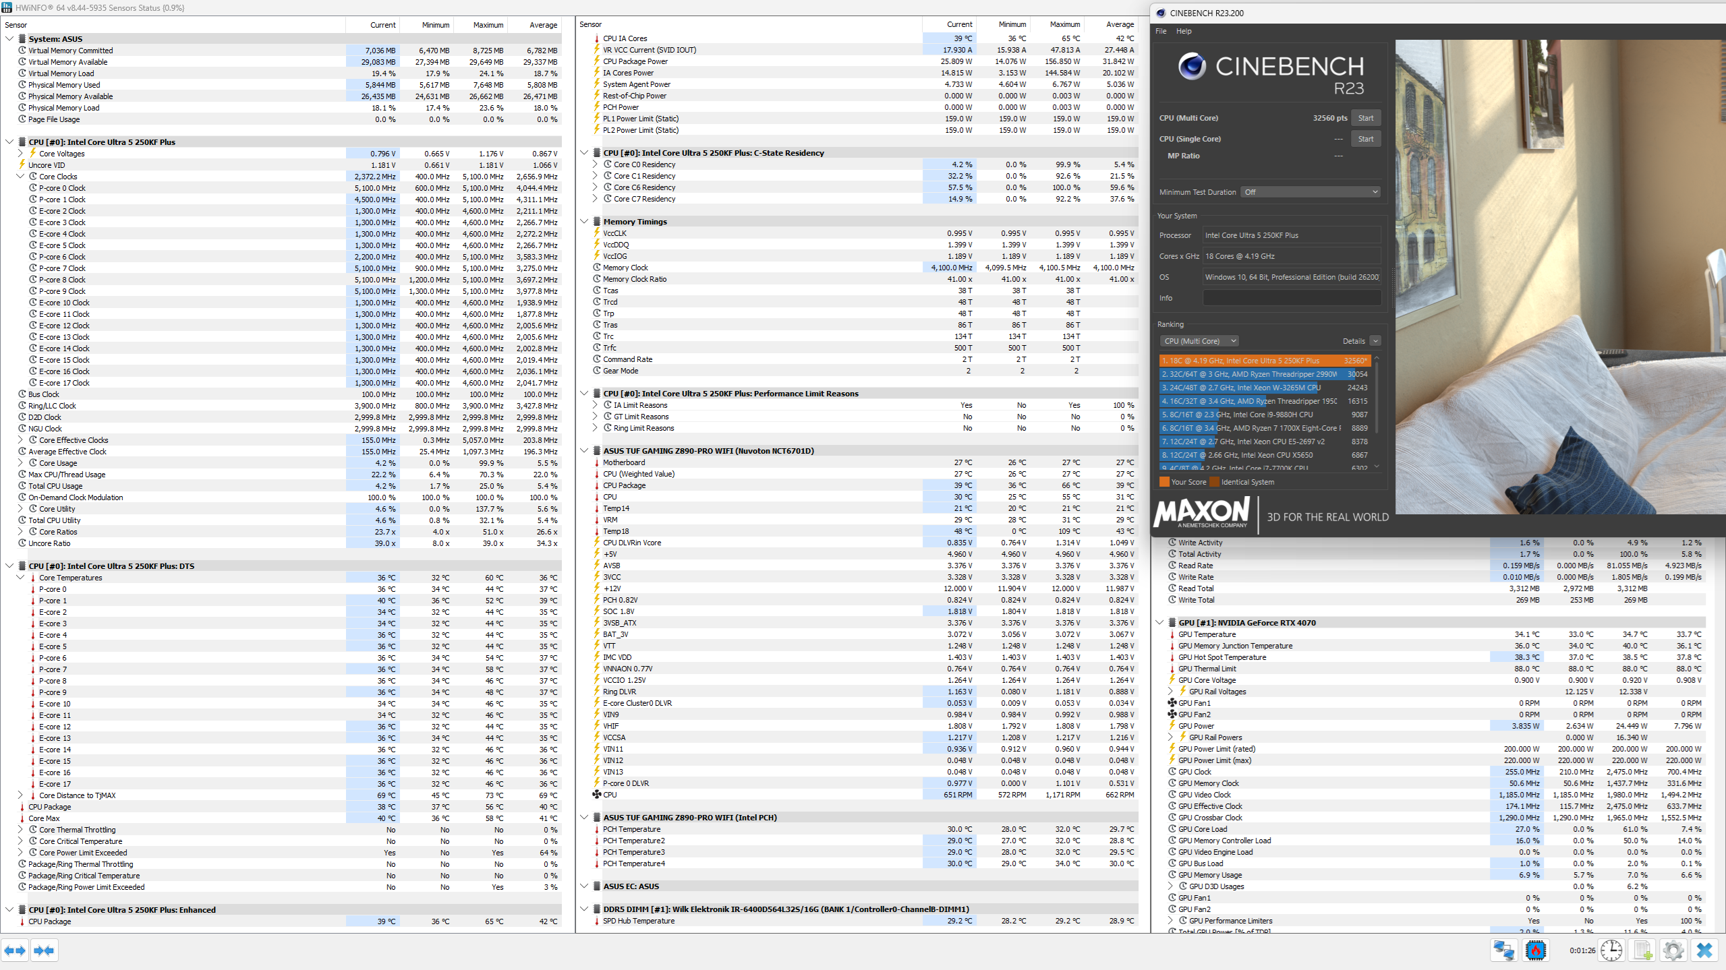Screen dimensions: 1726x970
Task: Open the Cinebench File menu
Action: coord(1161,31)
